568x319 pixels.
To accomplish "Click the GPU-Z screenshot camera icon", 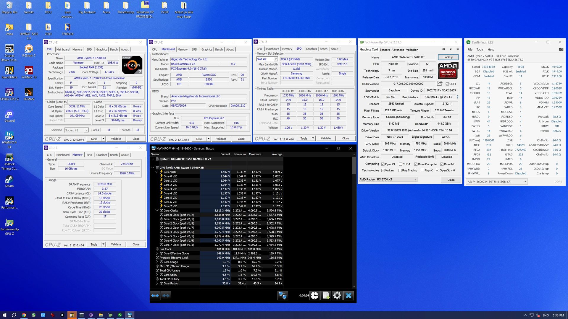I will (x=443, y=49).
